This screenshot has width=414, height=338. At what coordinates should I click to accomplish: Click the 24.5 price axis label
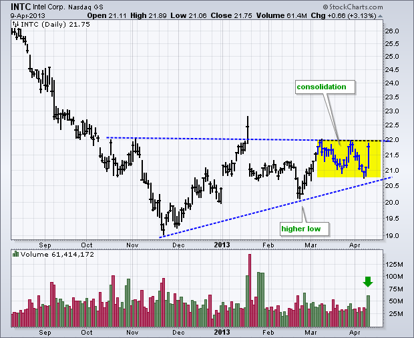pos(392,70)
